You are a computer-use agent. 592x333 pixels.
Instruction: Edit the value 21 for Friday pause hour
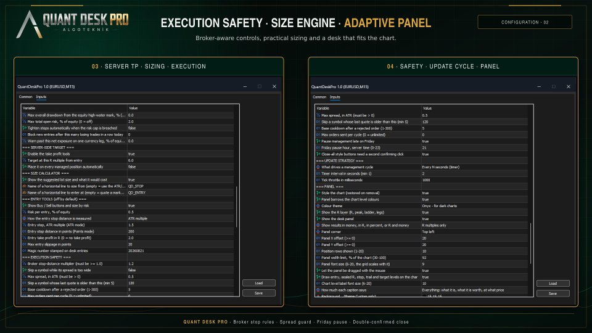coord(474,147)
